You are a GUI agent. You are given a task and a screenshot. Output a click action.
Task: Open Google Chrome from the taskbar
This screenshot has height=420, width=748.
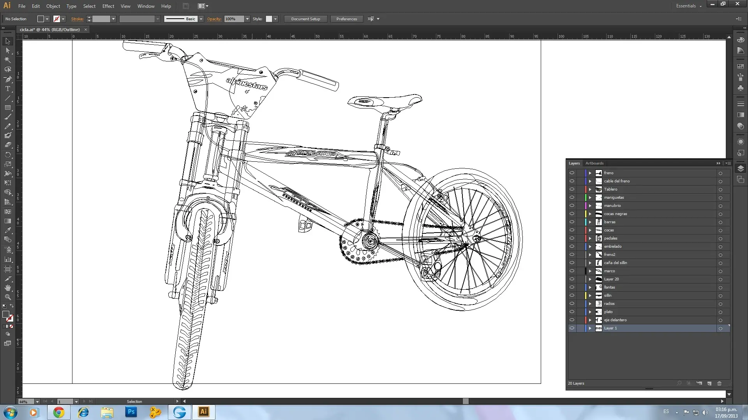click(x=59, y=412)
